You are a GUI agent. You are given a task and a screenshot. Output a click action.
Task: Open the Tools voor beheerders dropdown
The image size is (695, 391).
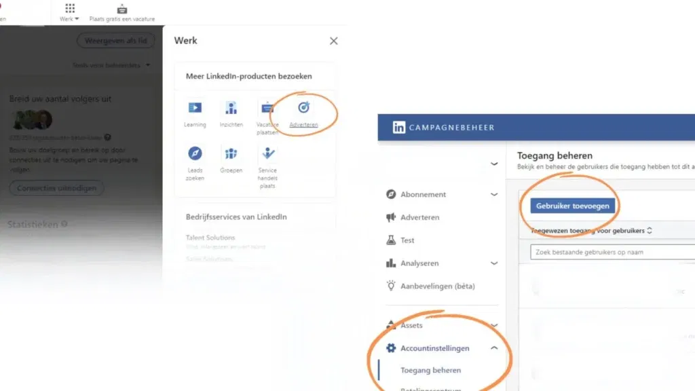point(111,65)
